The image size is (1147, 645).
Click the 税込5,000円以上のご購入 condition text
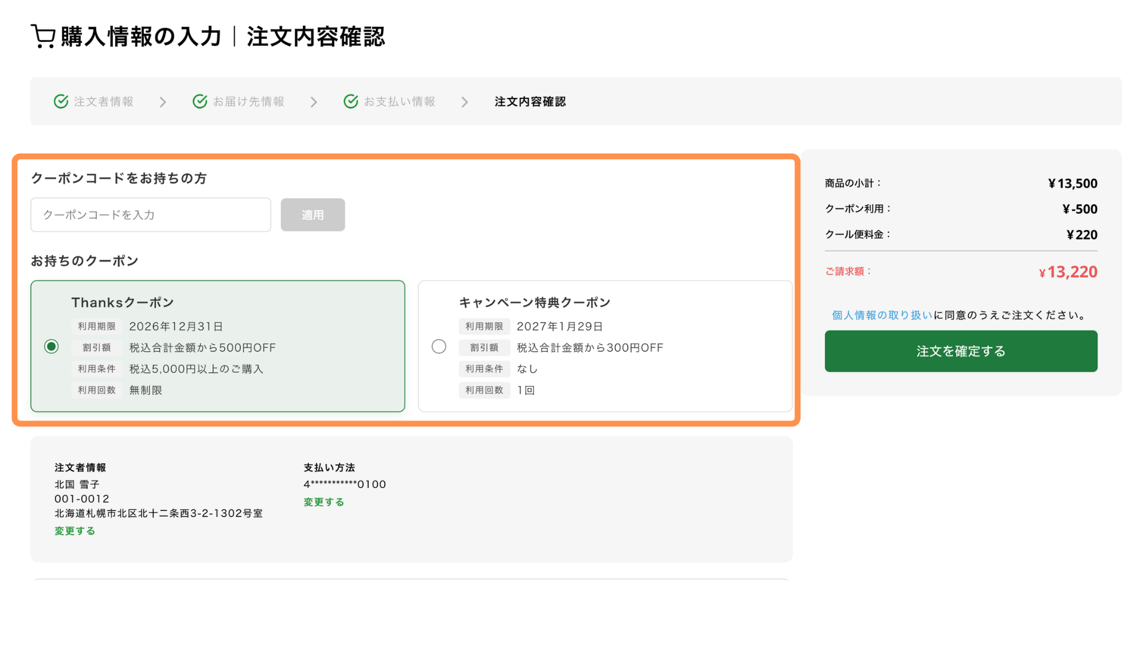click(197, 369)
